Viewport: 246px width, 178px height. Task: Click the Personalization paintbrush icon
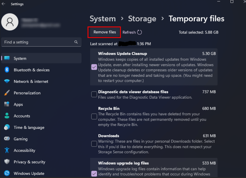point(7,93)
